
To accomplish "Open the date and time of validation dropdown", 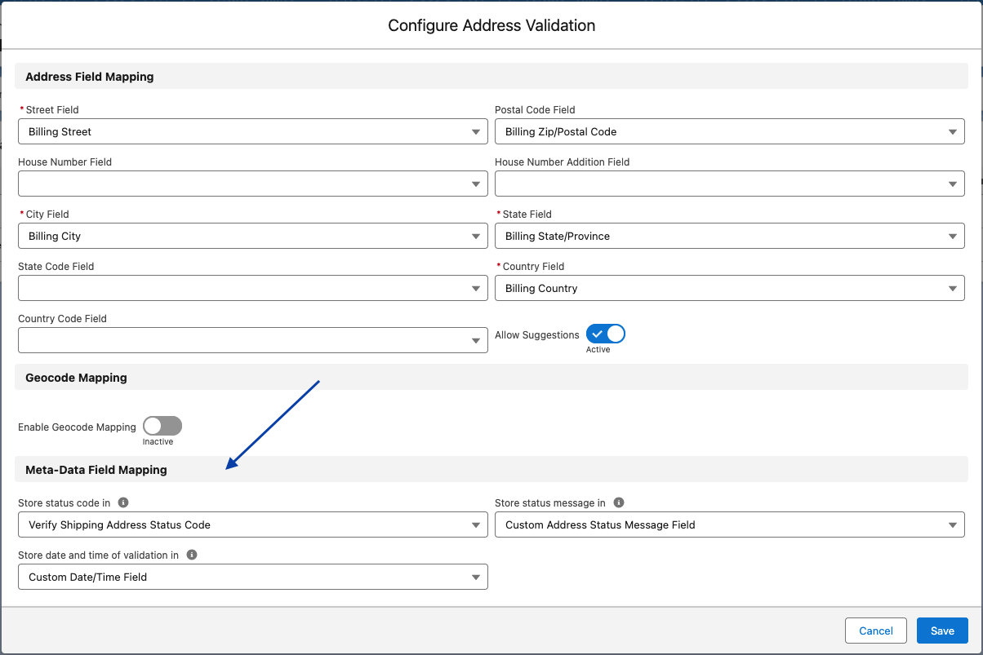I will (x=253, y=577).
